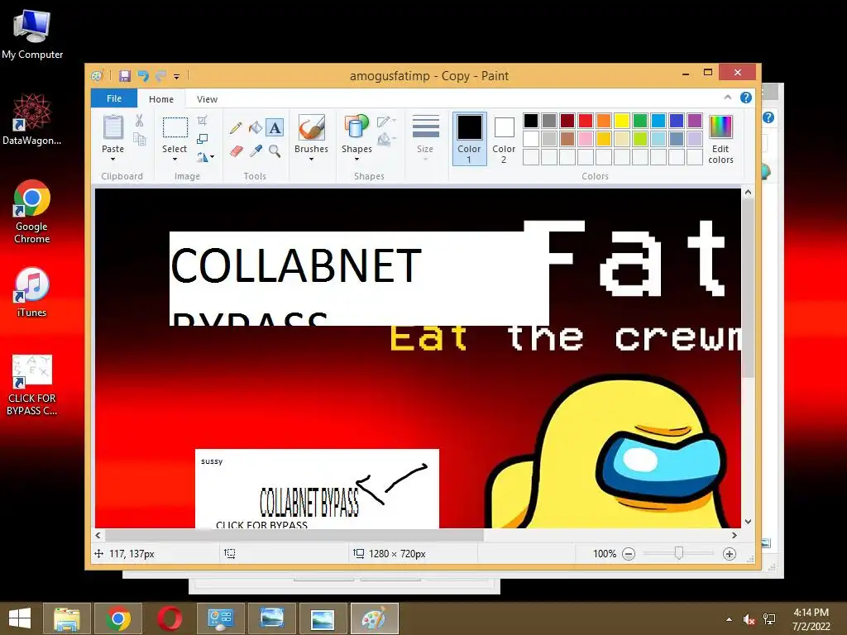This screenshot has width=847, height=635.
Task: Pick the red color swatch
Action: coord(585,121)
